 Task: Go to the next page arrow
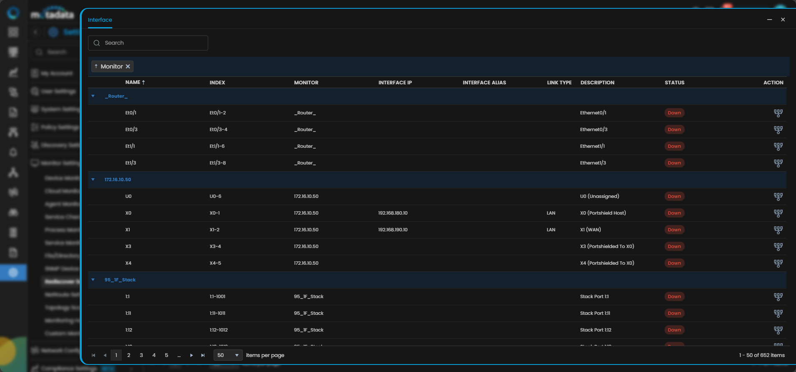(191, 355)
